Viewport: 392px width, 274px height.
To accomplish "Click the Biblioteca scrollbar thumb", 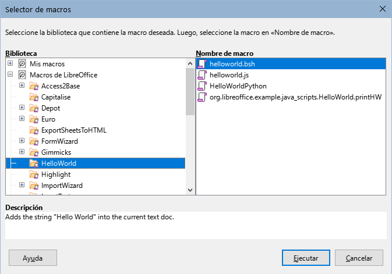I will click(190, 92).
